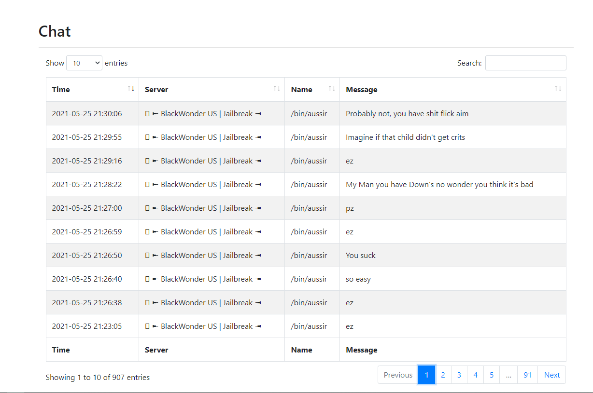
Task: Click the Time header label
Action: 61,89
